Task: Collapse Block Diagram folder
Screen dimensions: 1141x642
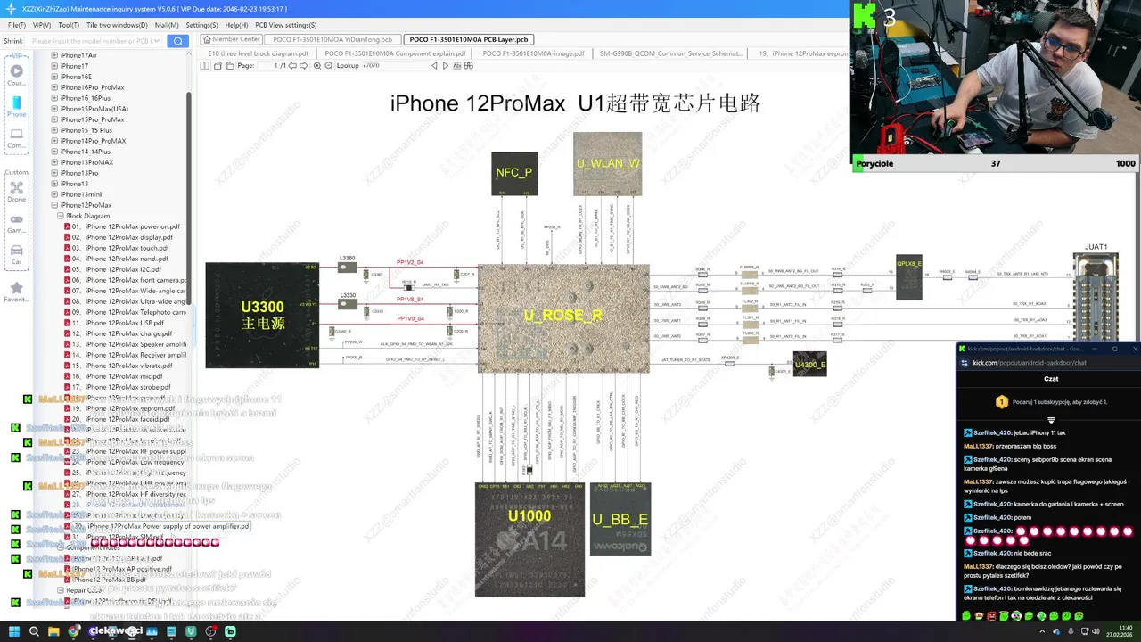Action: (x=61, y=216)
